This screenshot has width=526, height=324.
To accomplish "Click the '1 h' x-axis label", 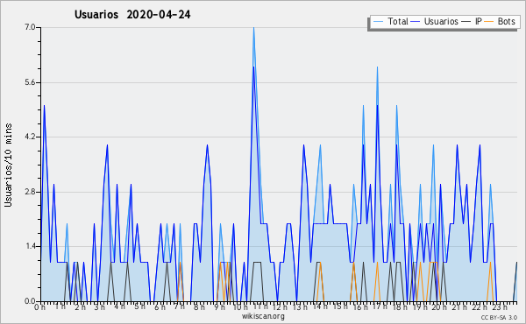I will pos(60,306).
